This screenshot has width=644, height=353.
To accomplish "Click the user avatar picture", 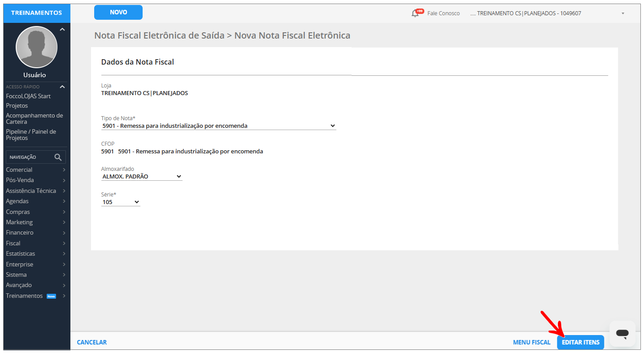I will (36, 47).
